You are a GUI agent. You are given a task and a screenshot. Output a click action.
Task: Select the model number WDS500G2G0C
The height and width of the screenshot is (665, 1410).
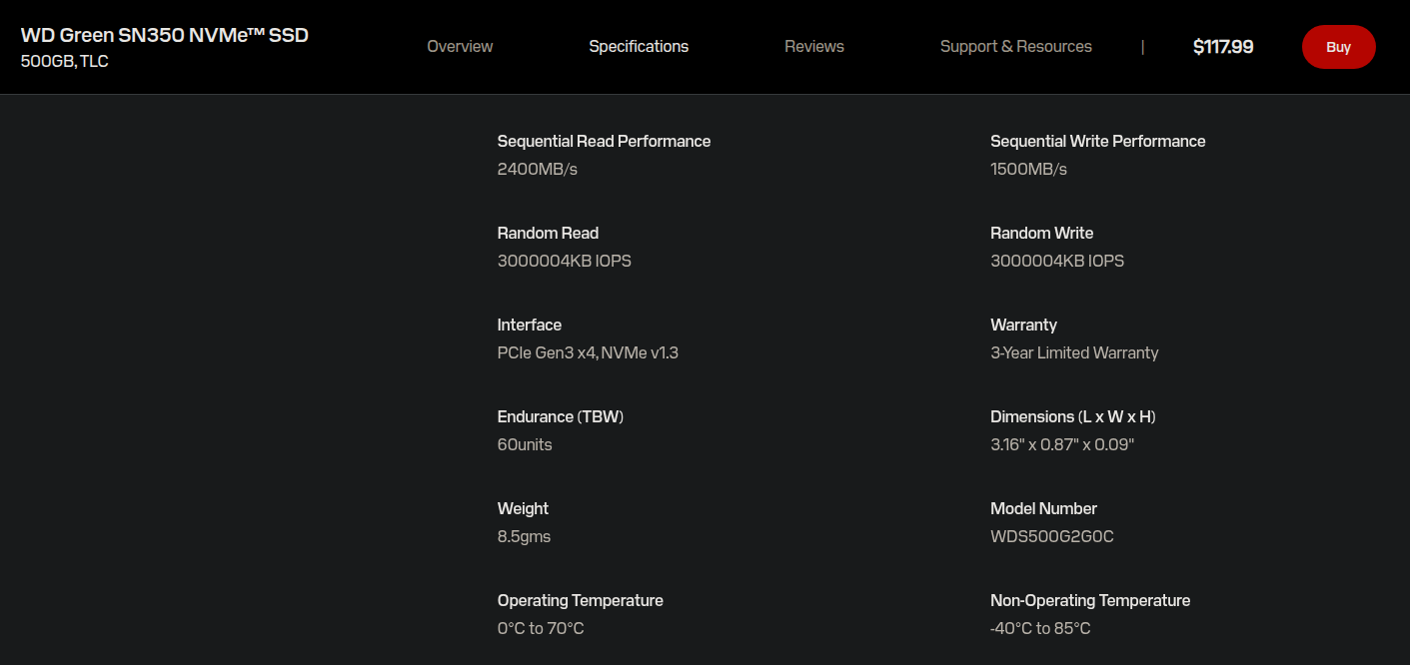point(1052,536)
